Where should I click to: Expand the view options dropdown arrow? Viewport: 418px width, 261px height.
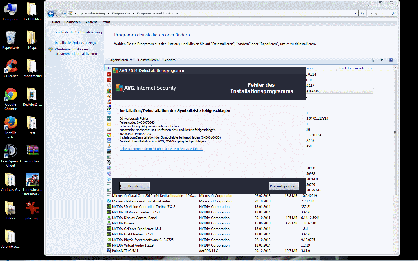(x=381, y=60)
